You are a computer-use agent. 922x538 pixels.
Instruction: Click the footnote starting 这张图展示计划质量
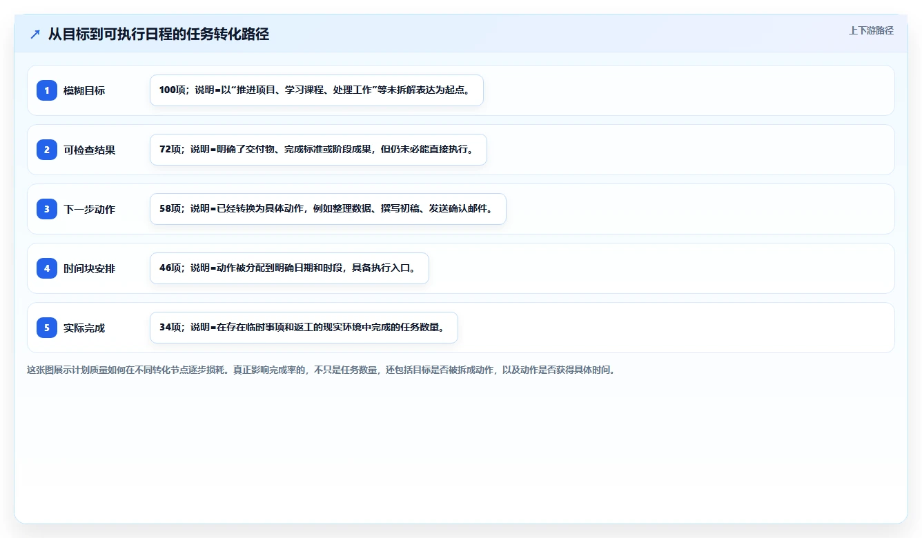[321, 370]
